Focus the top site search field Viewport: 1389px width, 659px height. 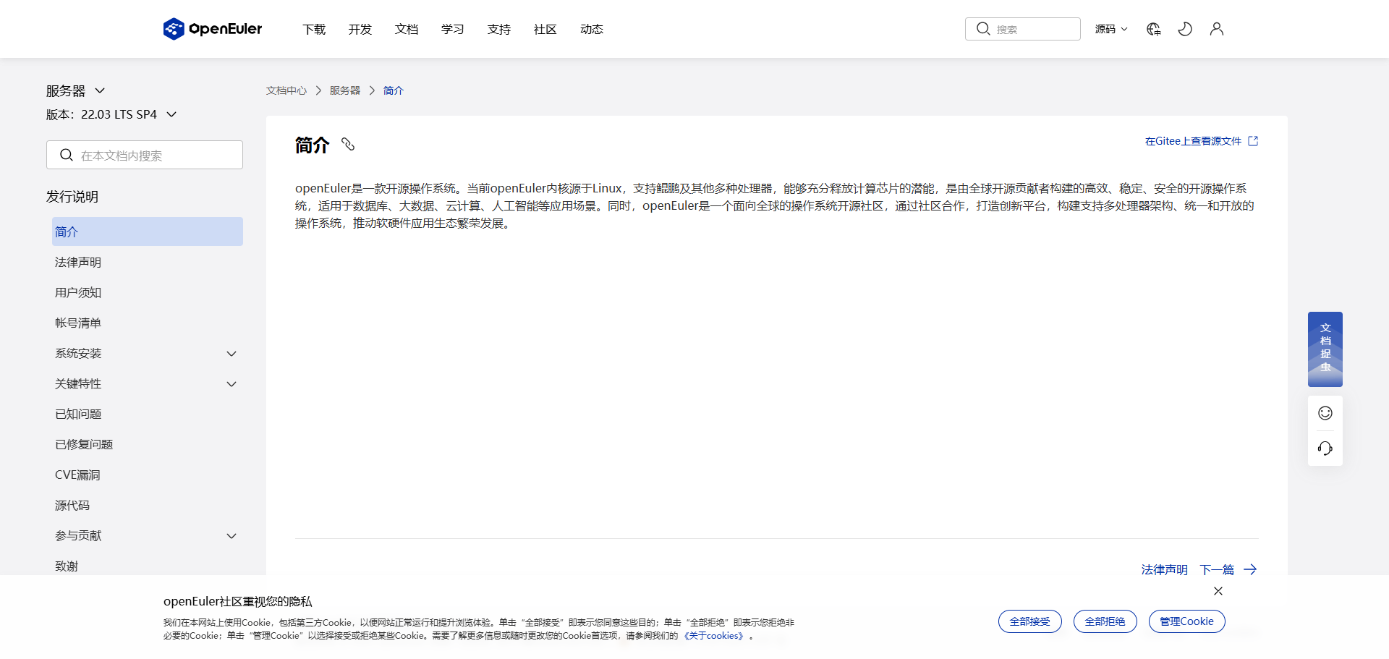tap(1023, 29)
